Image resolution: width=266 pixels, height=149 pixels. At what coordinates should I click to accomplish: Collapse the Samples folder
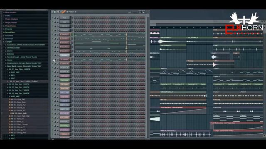4,42
